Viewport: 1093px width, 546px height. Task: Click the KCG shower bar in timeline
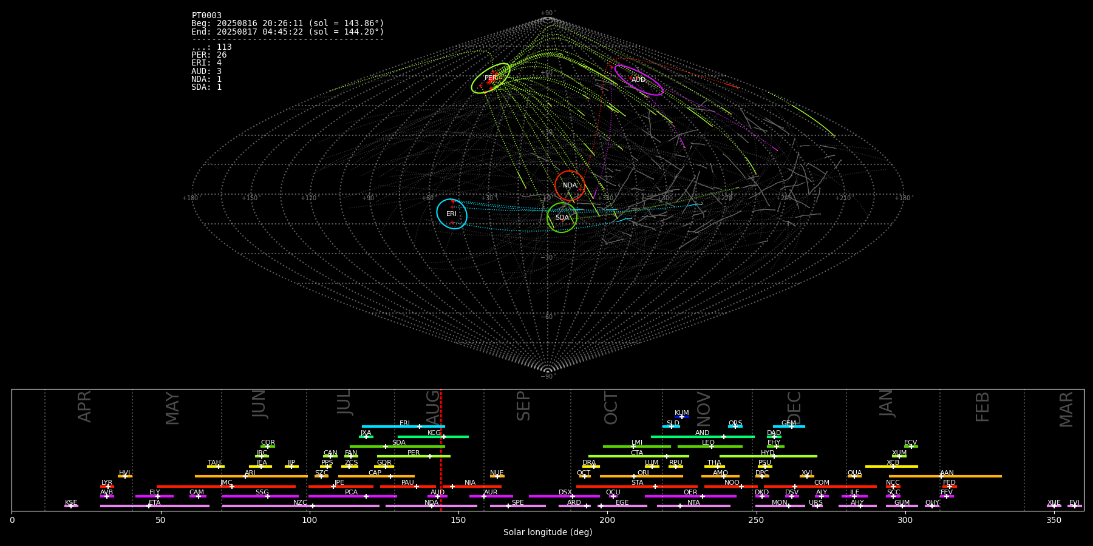tap(433, 436)
